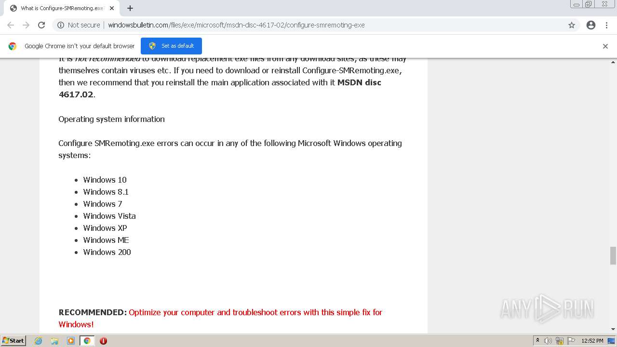Click the scrollbar down arrow
The width and height of the screenshot is (617, 347).
click(x=613, y=329)
